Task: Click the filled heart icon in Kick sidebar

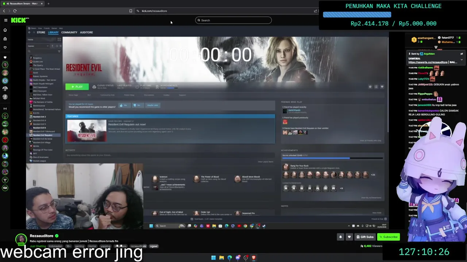Action: [x=5, y=57]
